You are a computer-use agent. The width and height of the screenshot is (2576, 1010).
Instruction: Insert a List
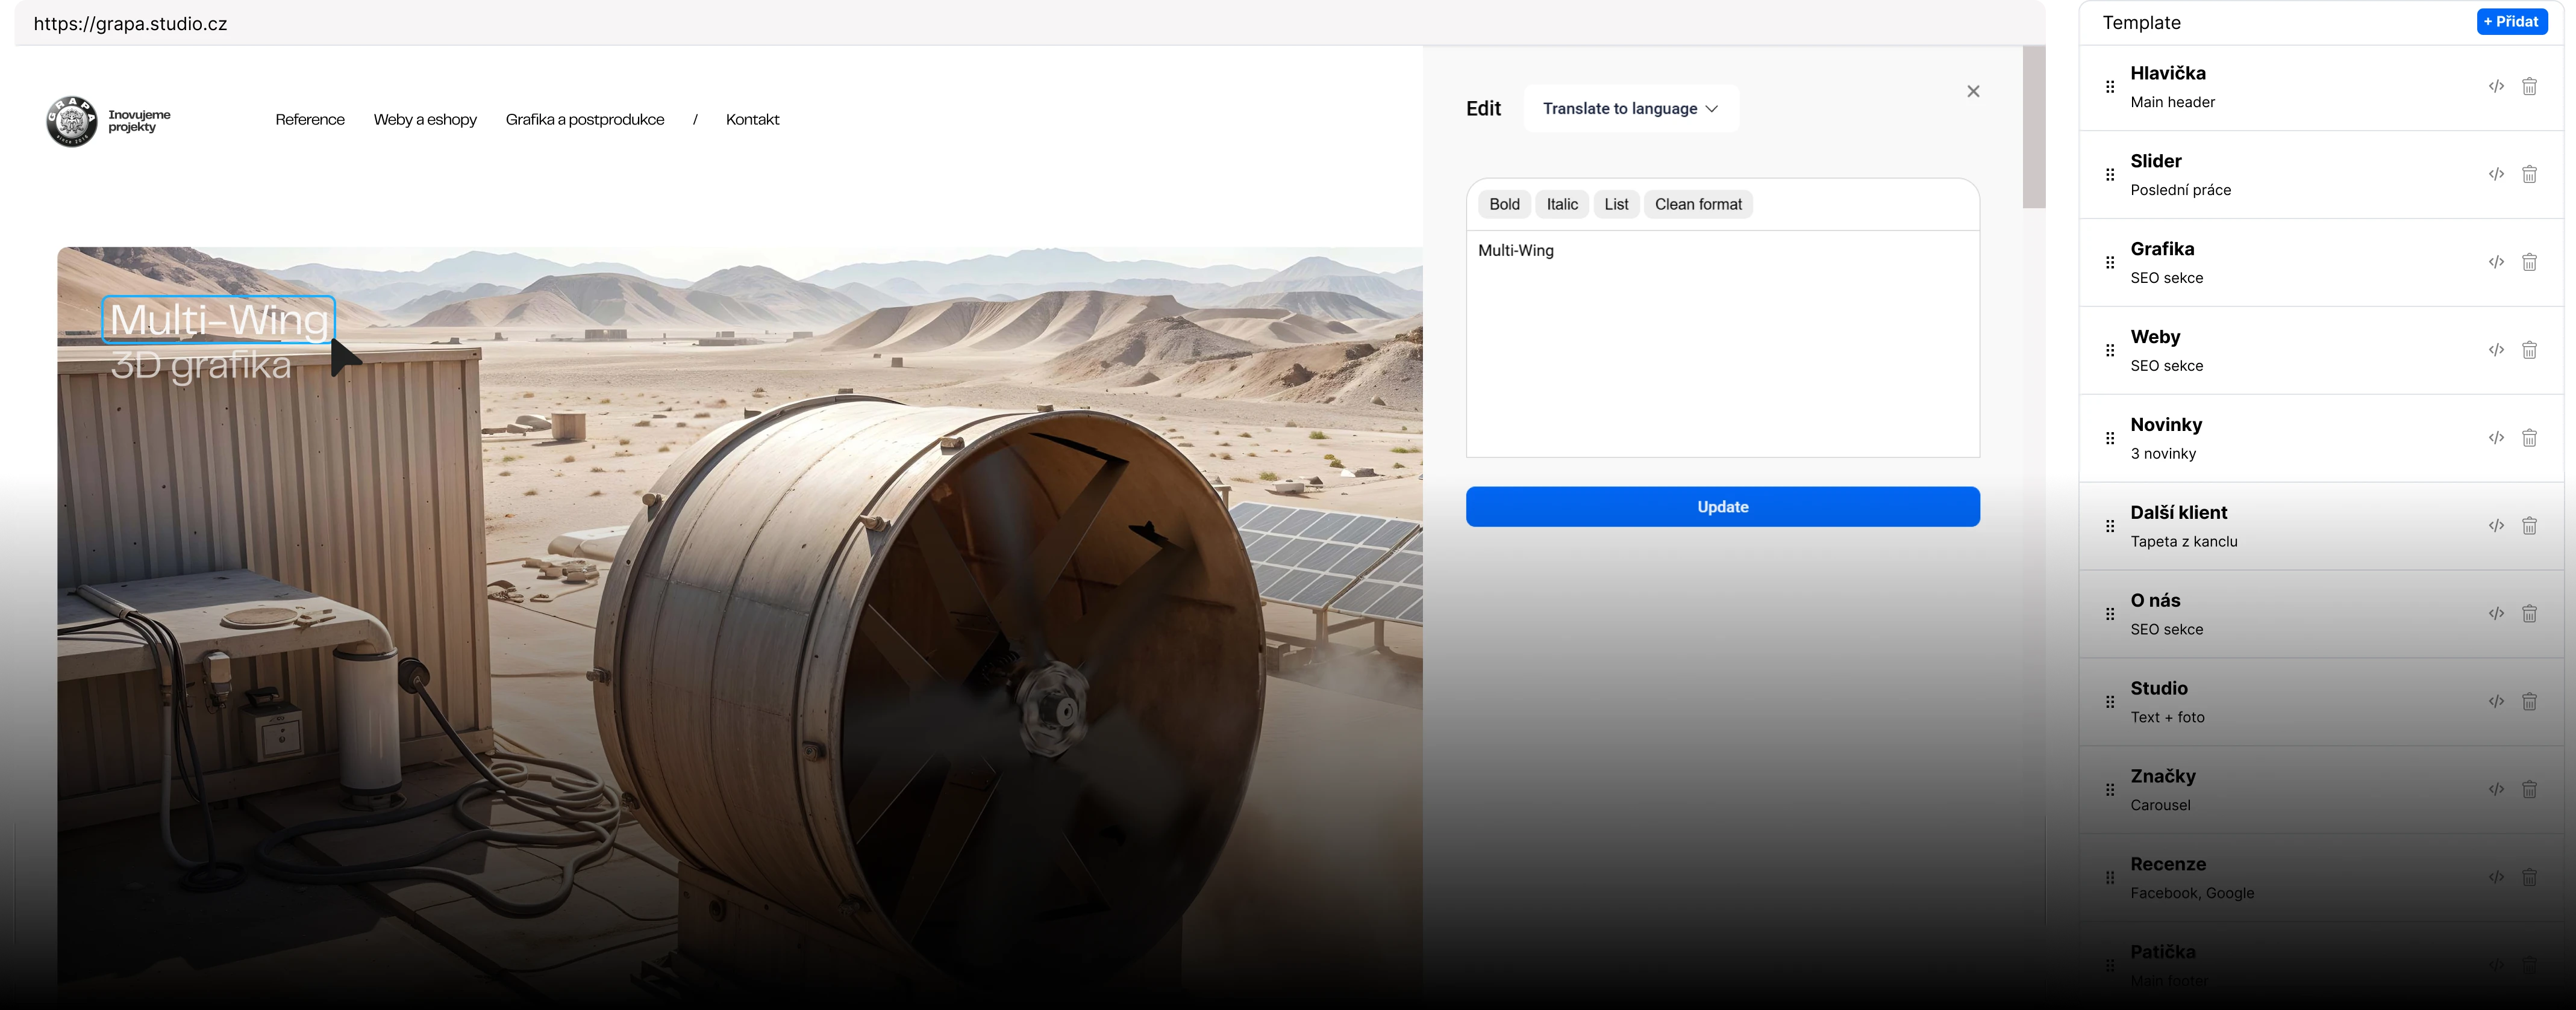point(1616,205)
